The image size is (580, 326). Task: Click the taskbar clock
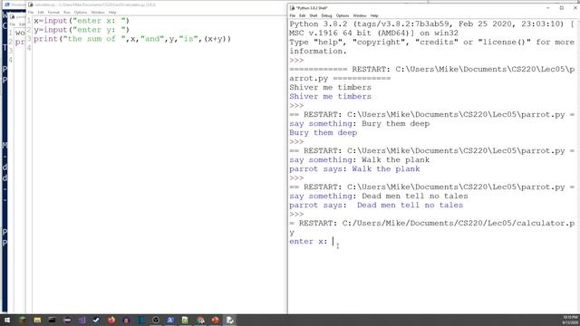(x=570, y=320)
